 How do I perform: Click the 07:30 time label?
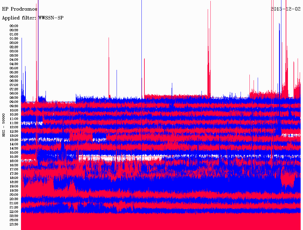click(x=14, y=89)
